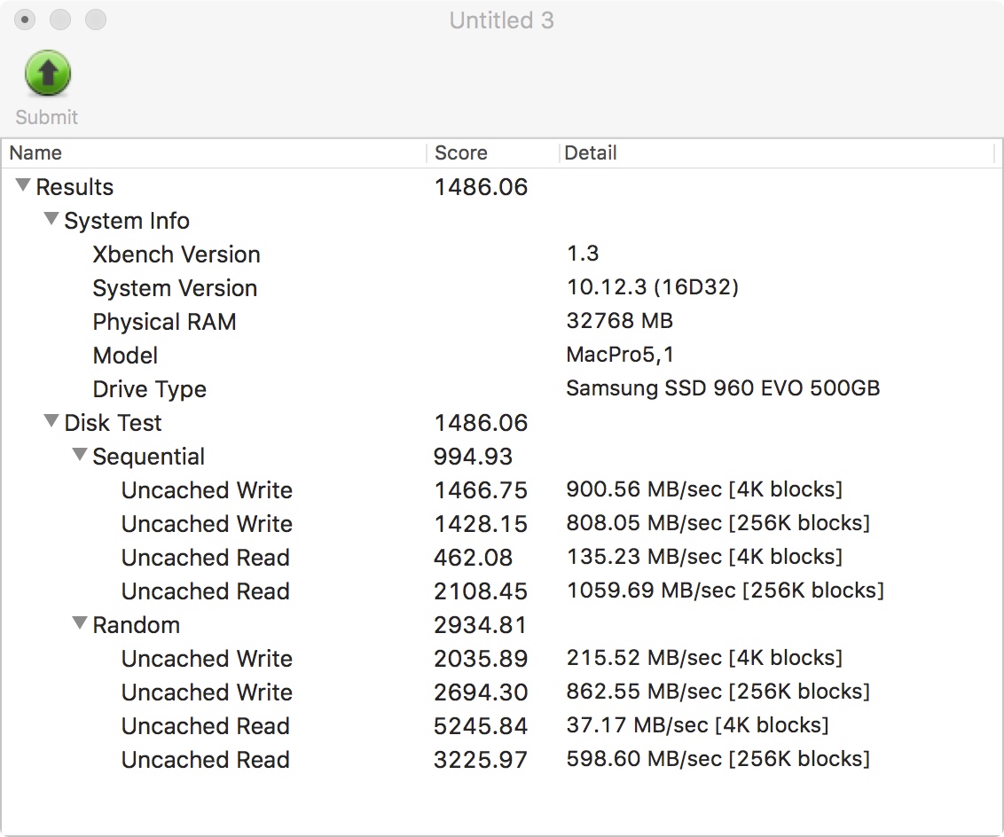Collapse the Disk Test group

pos(51,422)
